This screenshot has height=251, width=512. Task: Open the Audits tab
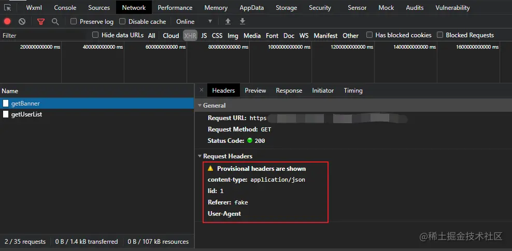[x=415, y=7]
